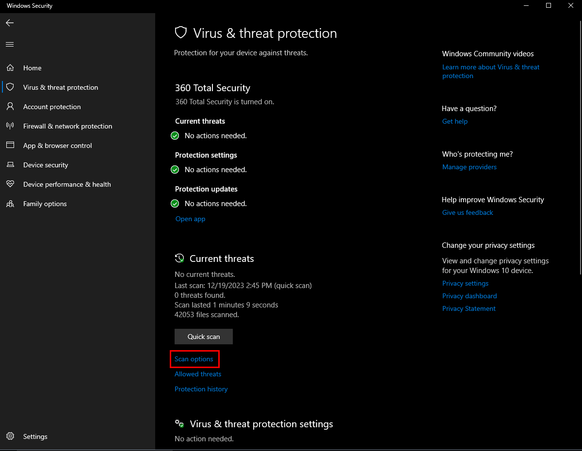Open Protection history
582x451 pixels.
201,389
